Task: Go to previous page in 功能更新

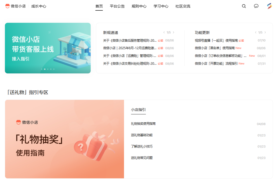Action: (x=256, y=32)
